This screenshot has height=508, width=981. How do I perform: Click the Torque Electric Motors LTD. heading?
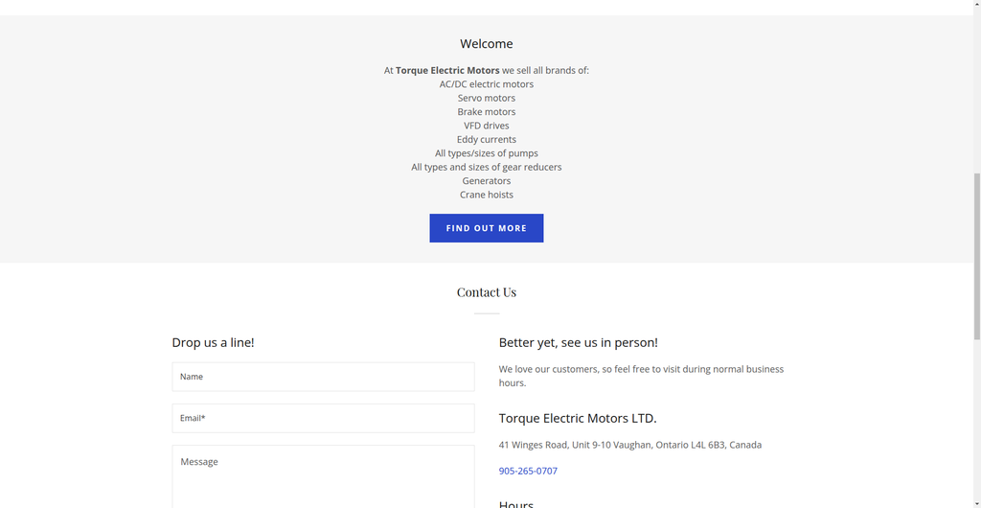pos(578,419)
